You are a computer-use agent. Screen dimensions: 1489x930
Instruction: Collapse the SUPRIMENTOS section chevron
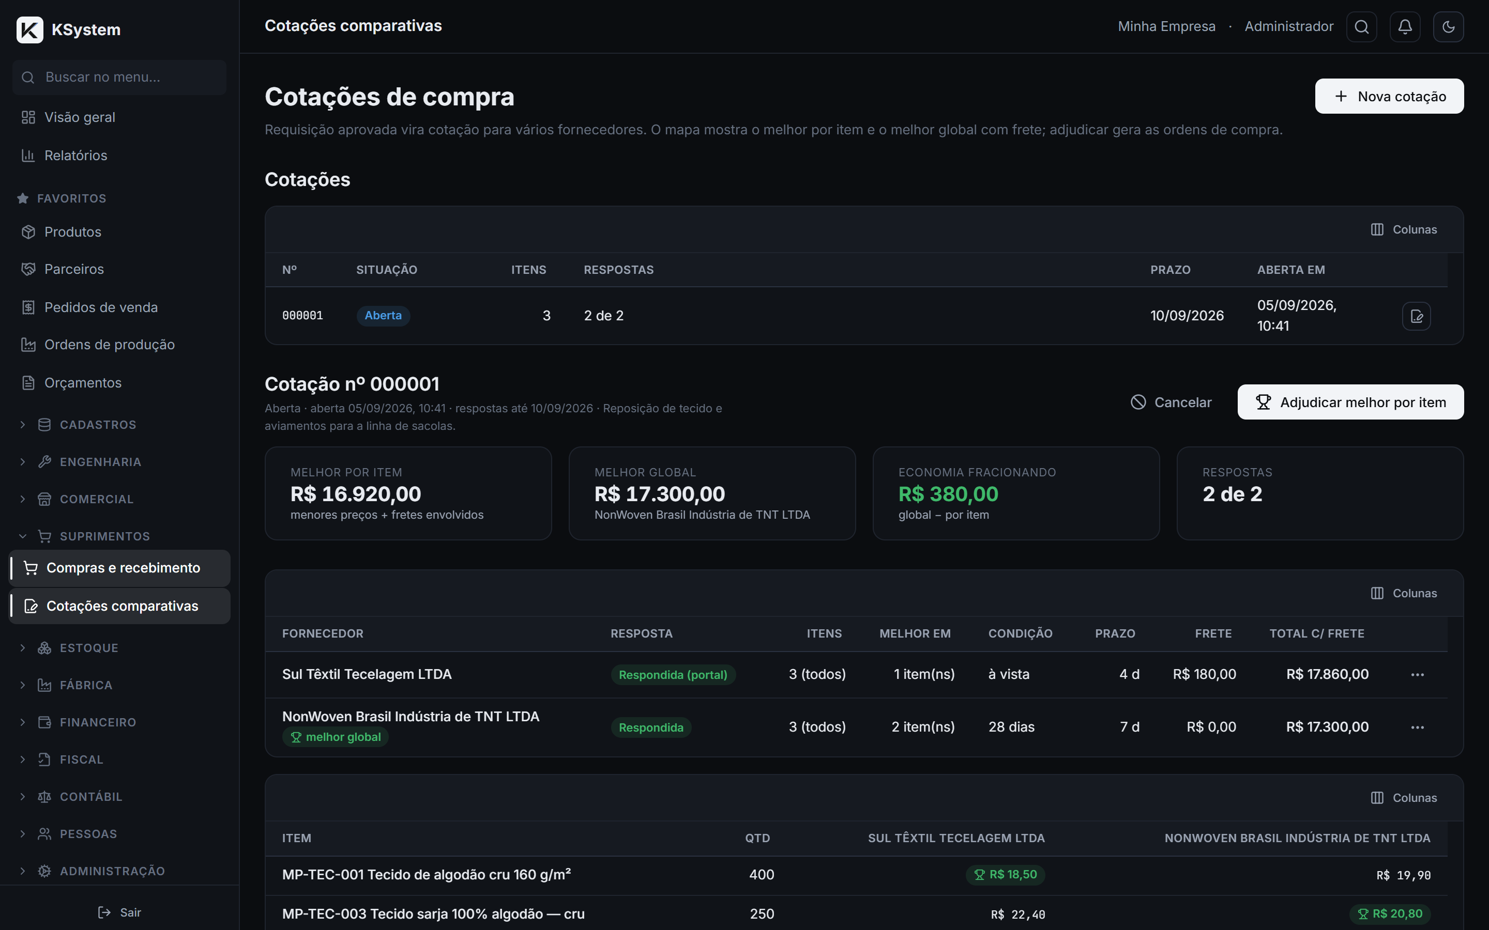pyautogui.click(x=23, y=536)
